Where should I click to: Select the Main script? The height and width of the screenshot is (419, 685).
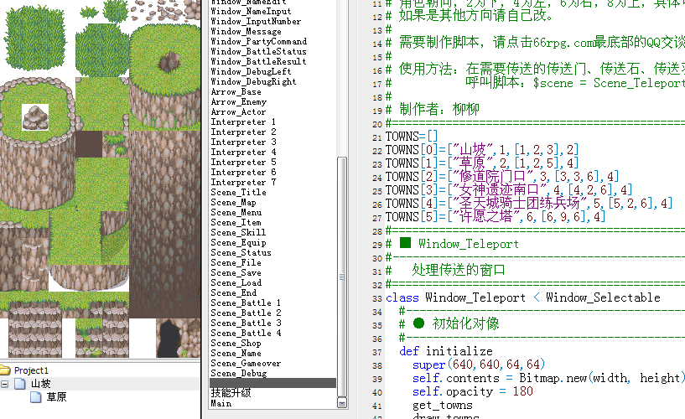[221, 403]
